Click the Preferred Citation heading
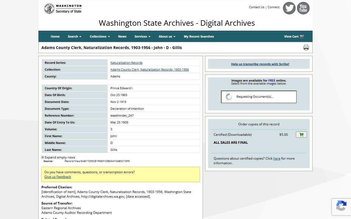This screenshot has height=219, width=351. tap(57, 187)
